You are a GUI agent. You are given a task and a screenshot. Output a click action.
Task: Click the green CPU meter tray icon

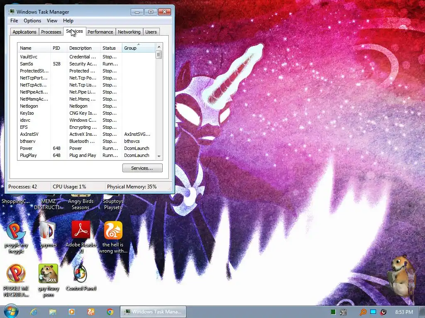(x=333, y=312)
